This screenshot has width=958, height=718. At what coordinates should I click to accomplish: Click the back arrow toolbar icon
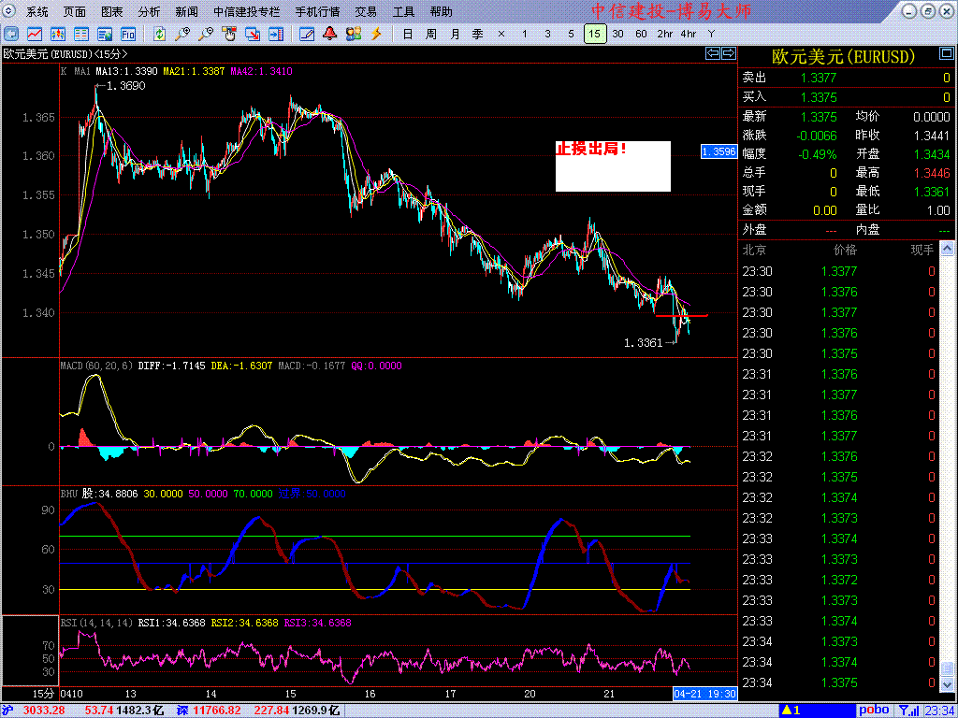coord(11,34)
